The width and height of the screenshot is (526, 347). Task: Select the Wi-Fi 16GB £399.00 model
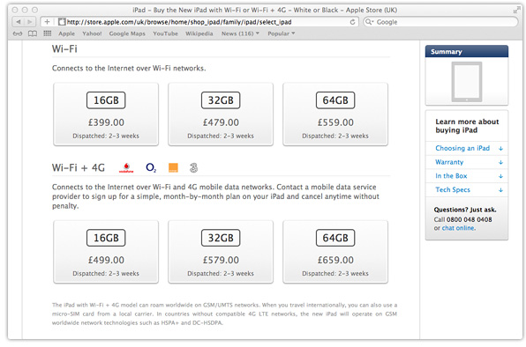[106, 114]
